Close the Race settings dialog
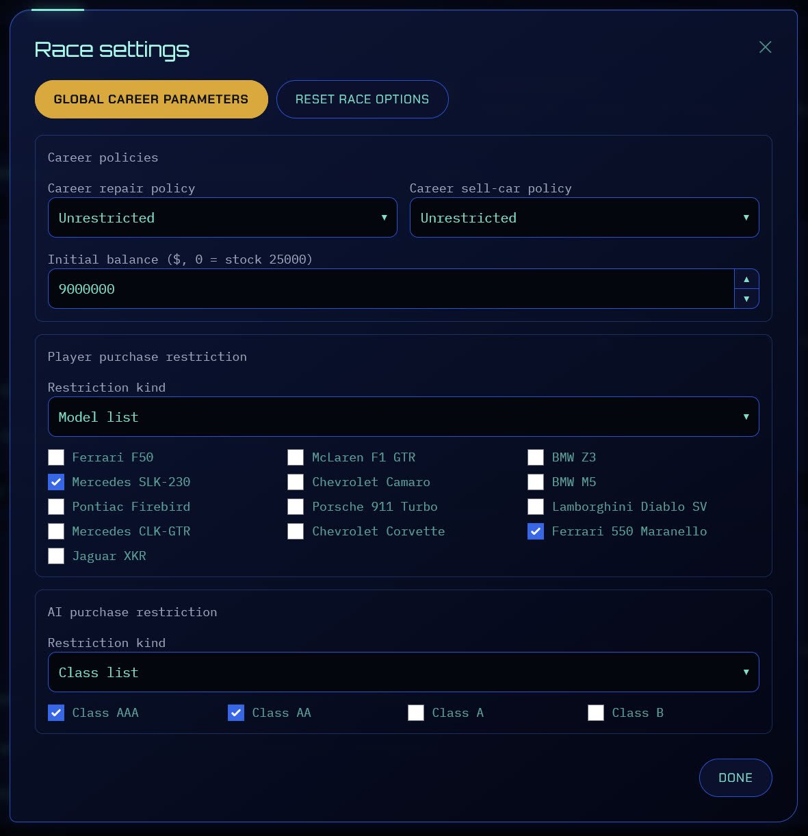Image resolution: width=808 pixels, height=836 pixels. [x=765, y=47]
